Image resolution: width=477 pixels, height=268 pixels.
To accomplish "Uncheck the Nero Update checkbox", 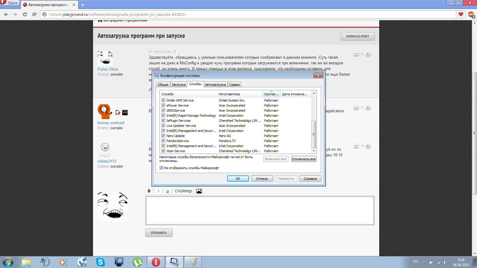I will click(x=163, y=136).
